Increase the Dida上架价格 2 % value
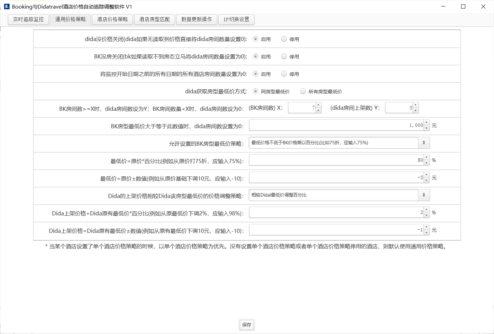Image resolution: width=494 pixels, height=334 pixels. pyautogui.click(x=427, y=210)
